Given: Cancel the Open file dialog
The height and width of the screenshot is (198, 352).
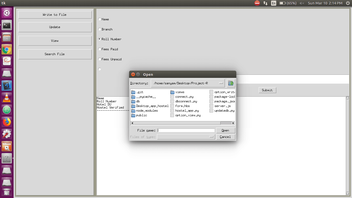Looking at the screenshot, I should (226, 137).
